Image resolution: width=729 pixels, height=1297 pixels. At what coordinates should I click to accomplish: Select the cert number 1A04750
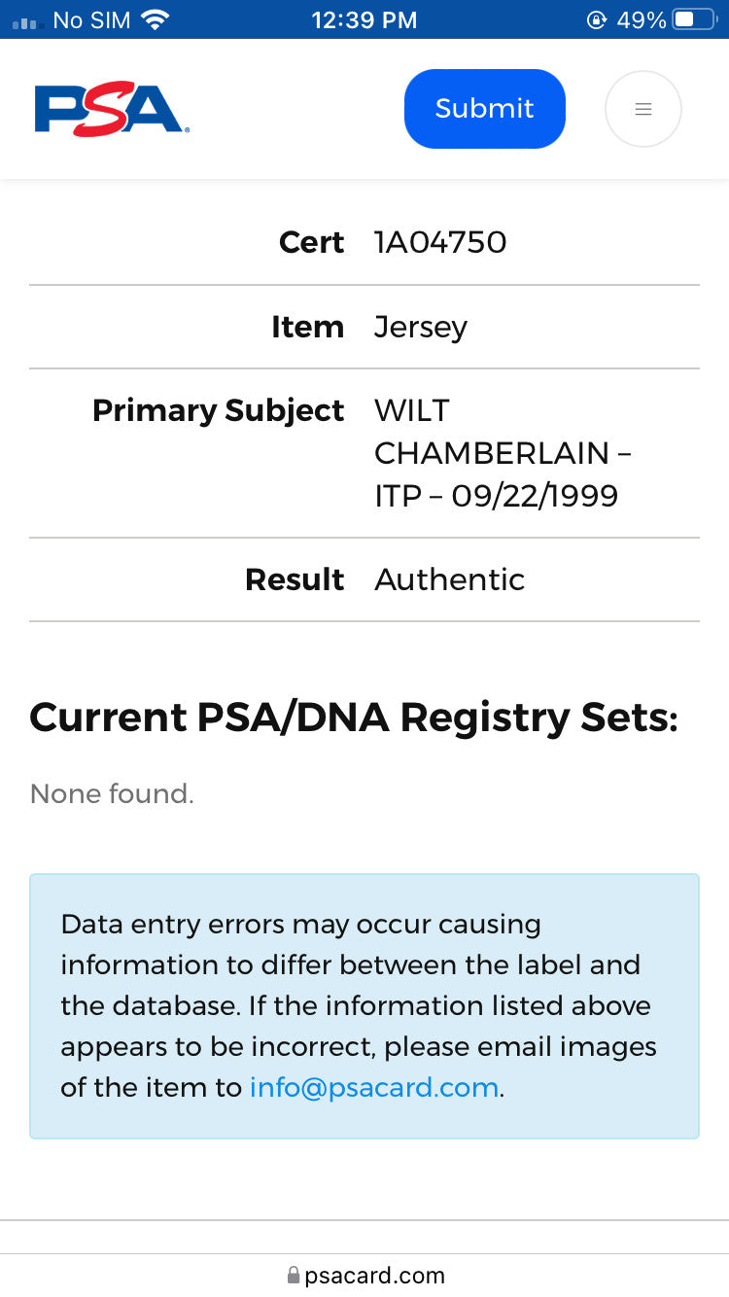click(440, 242)
